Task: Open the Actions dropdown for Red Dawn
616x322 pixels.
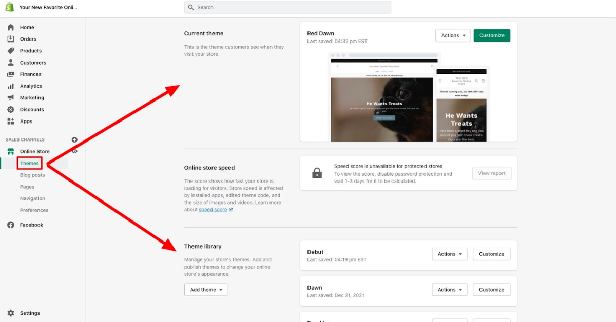Action: 452,35
